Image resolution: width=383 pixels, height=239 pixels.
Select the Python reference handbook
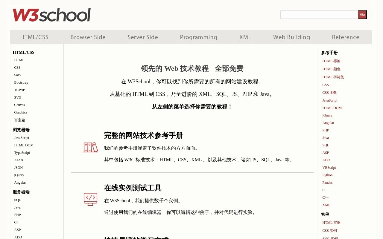(327, 175)
